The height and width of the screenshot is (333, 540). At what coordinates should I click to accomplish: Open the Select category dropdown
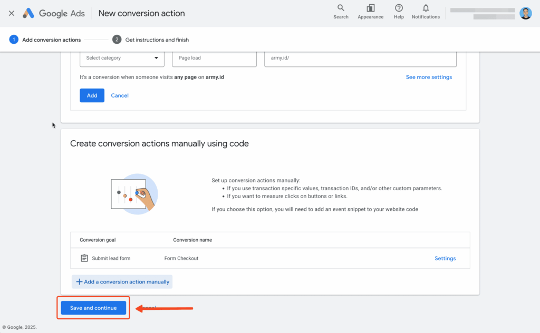pos(122,57)
